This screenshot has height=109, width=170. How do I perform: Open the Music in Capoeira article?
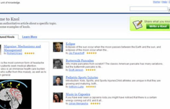click(78, 94)
